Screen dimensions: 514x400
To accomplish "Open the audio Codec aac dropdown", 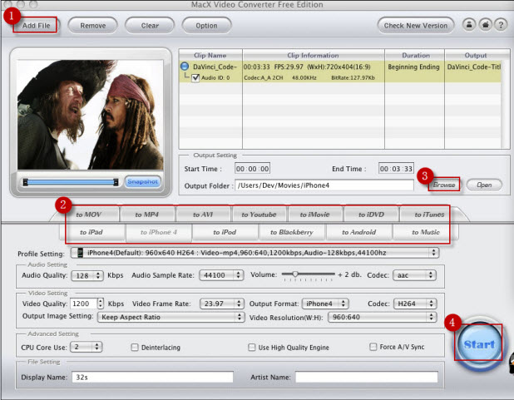I will tap(415, 275).
